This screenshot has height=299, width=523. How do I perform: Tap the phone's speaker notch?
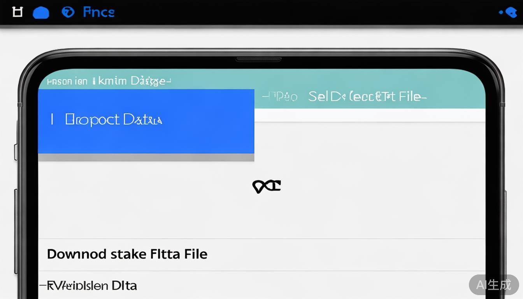[258, 59]
